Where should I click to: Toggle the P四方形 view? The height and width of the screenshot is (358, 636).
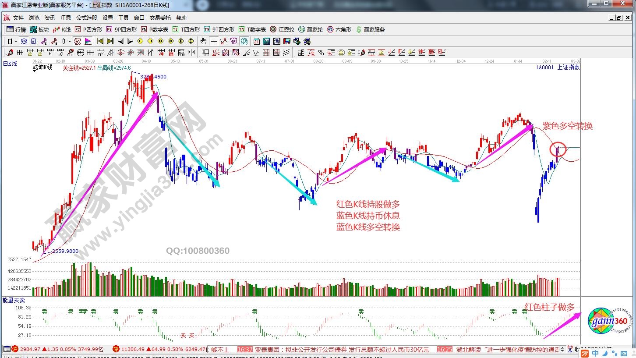tap(88, 29)
